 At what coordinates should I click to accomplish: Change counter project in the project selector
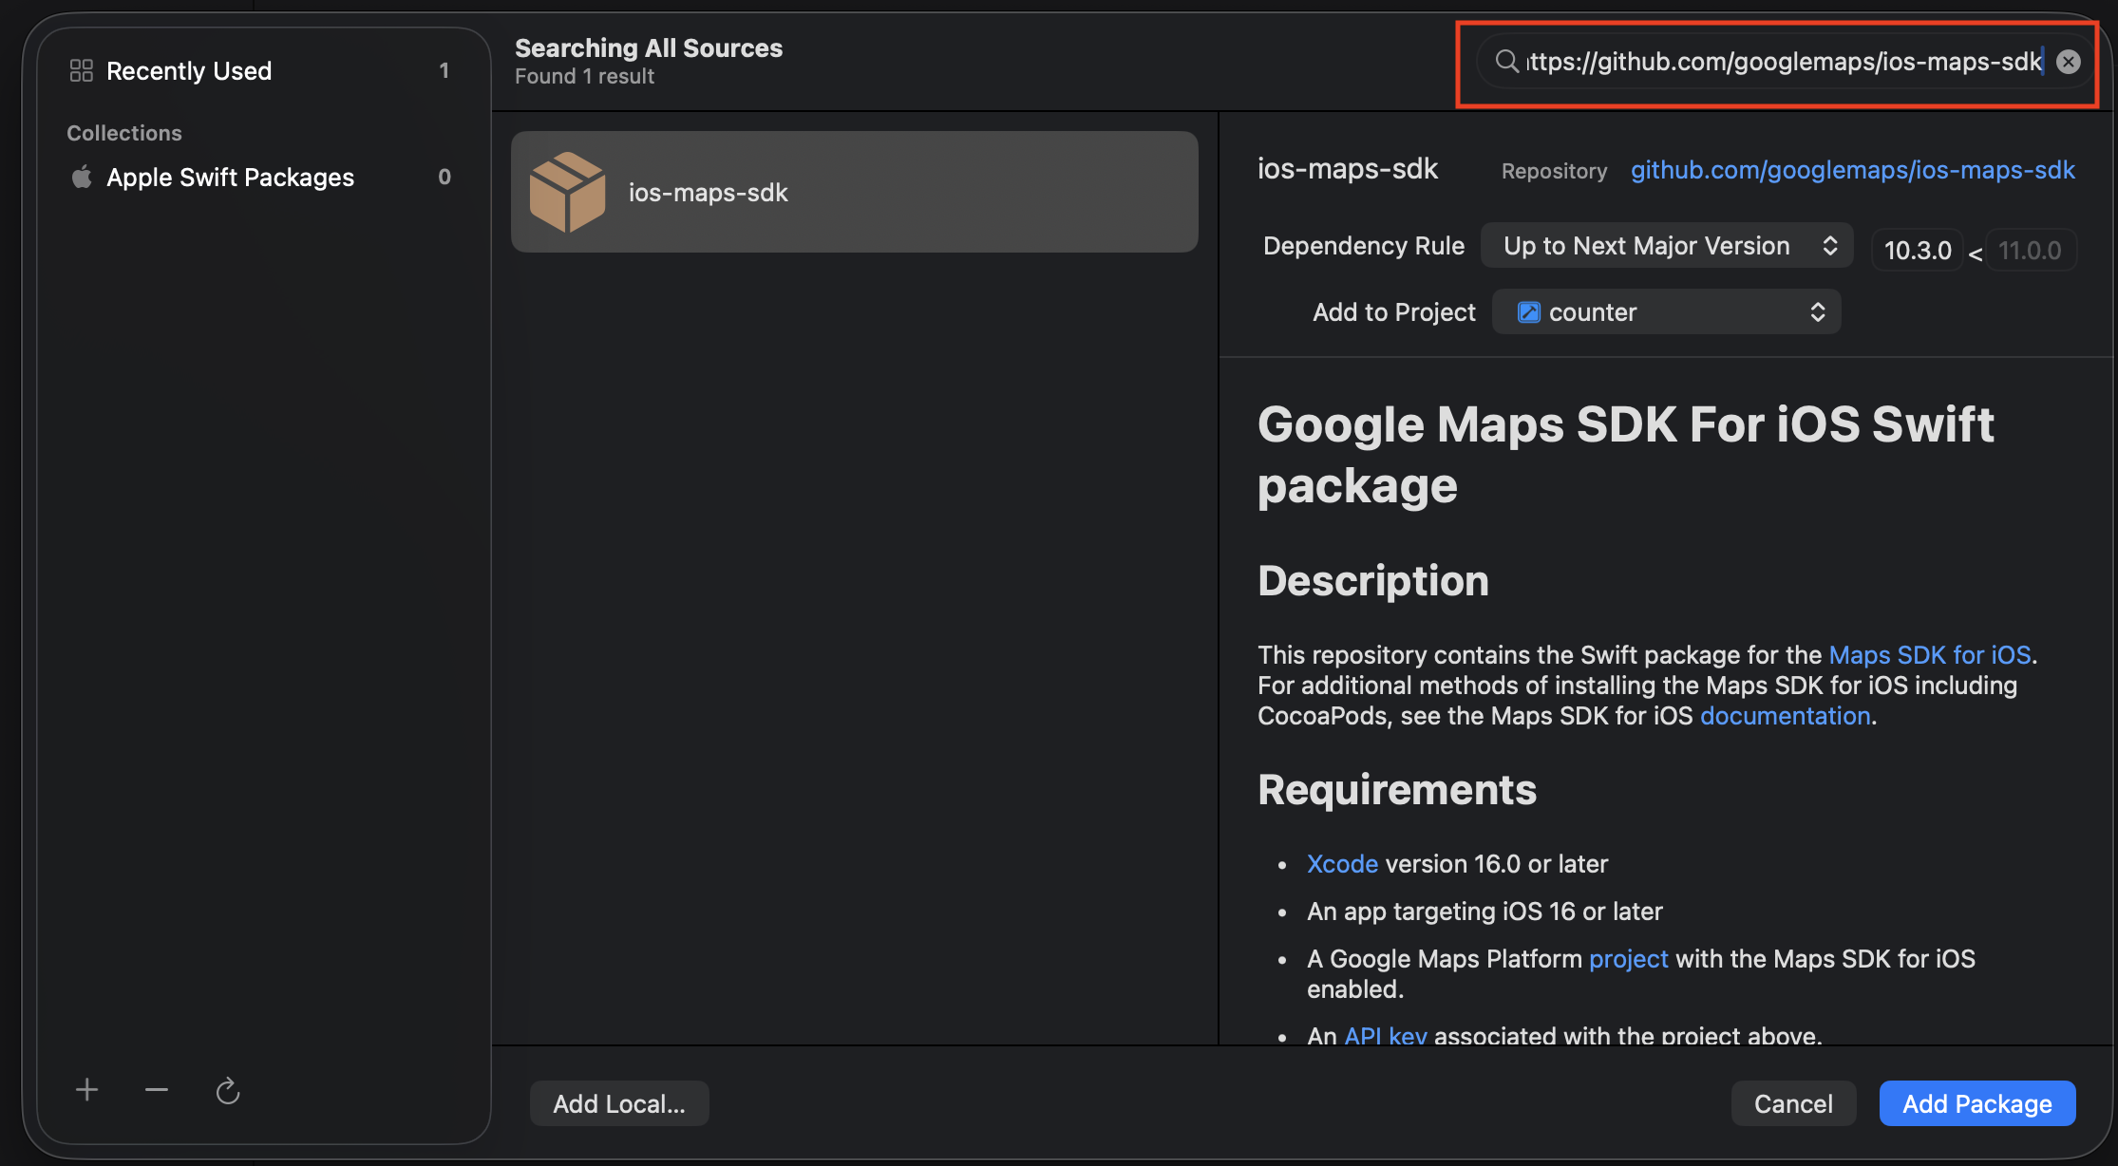[x=1666, y=311]
